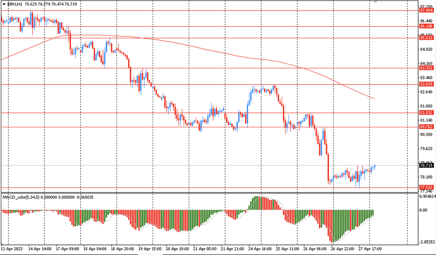Click the small T marker on chart
The image size is (436, 255).
point(162,99)
